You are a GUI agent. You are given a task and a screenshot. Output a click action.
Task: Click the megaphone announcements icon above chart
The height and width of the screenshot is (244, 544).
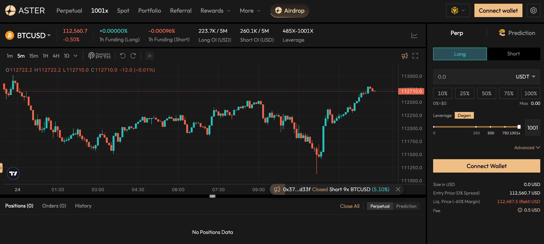[405, 56]
